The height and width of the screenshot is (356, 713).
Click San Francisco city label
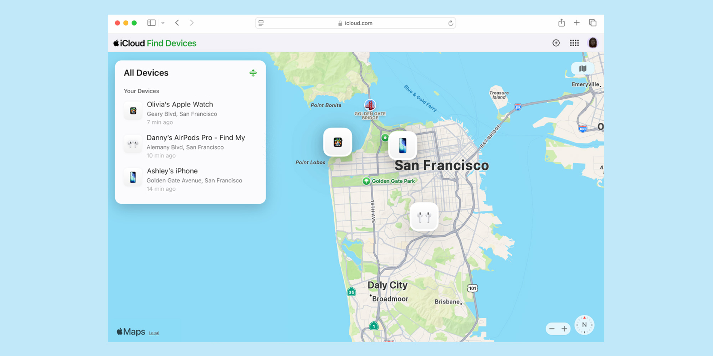point(442,166)
